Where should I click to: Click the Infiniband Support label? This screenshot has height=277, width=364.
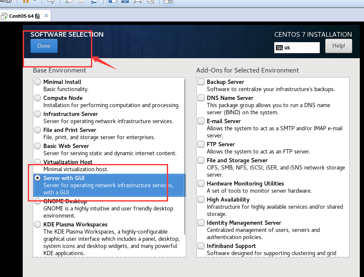231,246
